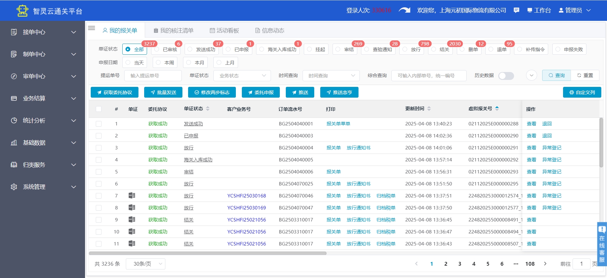
Task: Switch to 信息动态 tab
Action: click(x=270, y=31)
